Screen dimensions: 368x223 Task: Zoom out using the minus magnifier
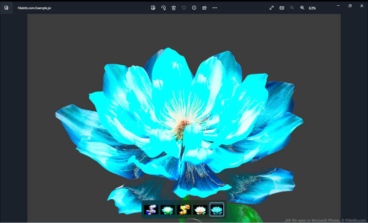(x=292, y=8)
